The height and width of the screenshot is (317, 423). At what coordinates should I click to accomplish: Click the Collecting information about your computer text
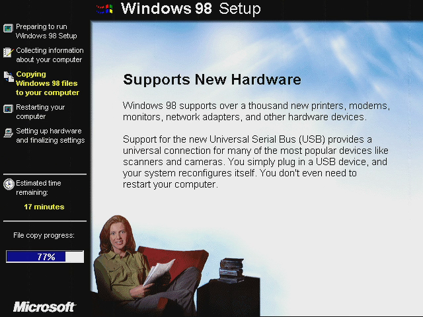[50, 55]
